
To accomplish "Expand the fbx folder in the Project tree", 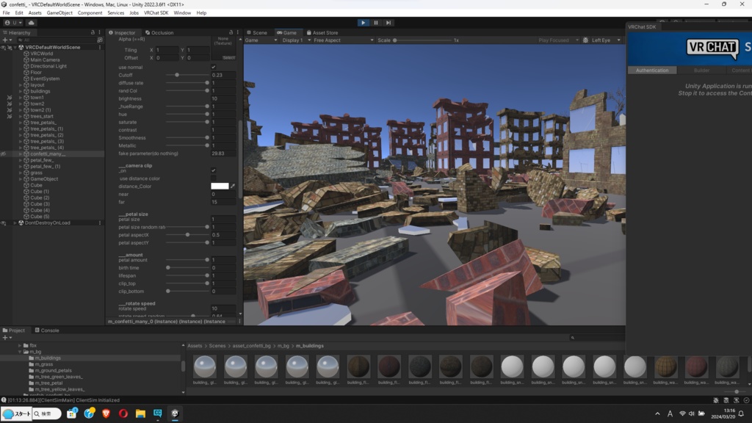I will (20, 345).
